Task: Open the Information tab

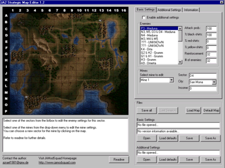Action: (x=191, y=10)
